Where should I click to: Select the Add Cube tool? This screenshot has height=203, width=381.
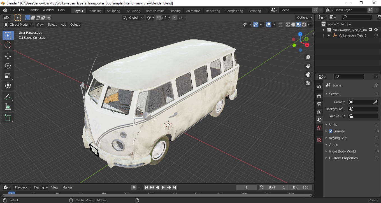click(8, 118)
